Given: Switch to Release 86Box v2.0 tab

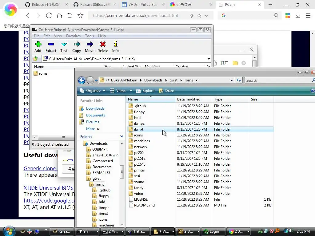Looking at the screenshot, I should pos(94,5).
